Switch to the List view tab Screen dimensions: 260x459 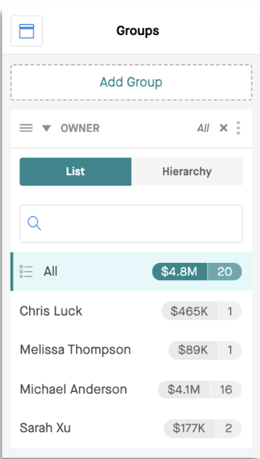(x=75, y=172)
